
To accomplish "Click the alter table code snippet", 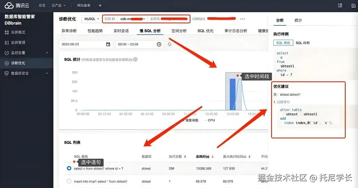I will click(x=306, y=116).
